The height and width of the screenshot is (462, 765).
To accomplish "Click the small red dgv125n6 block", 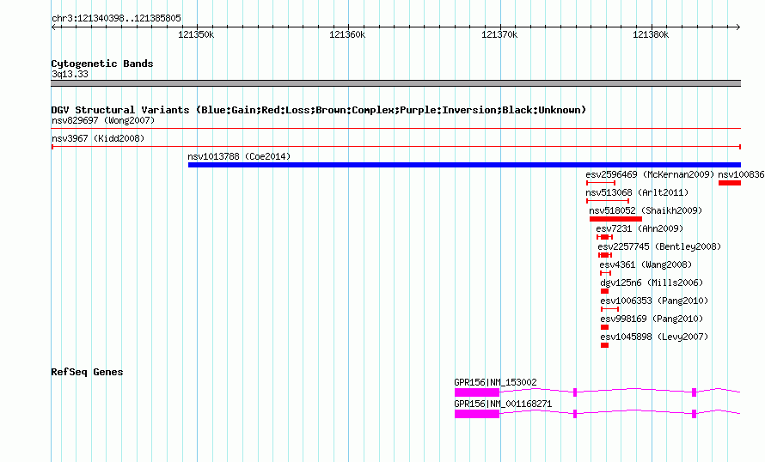I will click(604, 291).
